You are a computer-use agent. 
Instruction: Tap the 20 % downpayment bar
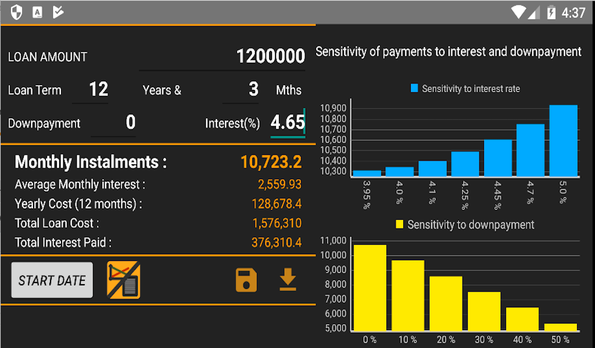[x=446, y=303]
